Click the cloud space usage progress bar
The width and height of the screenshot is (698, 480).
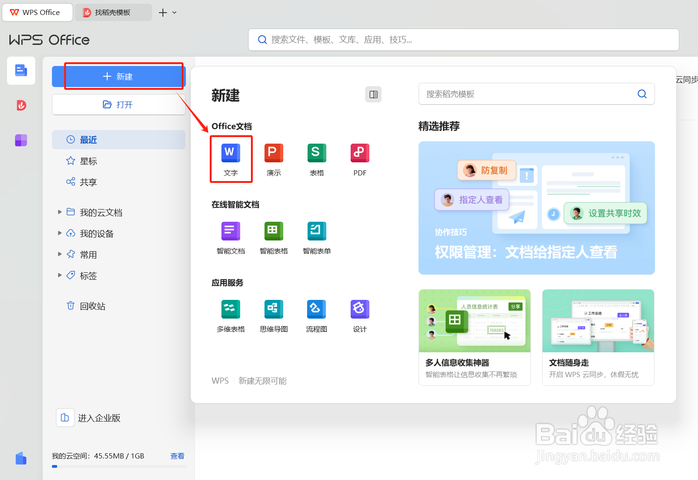click(119, 466)
